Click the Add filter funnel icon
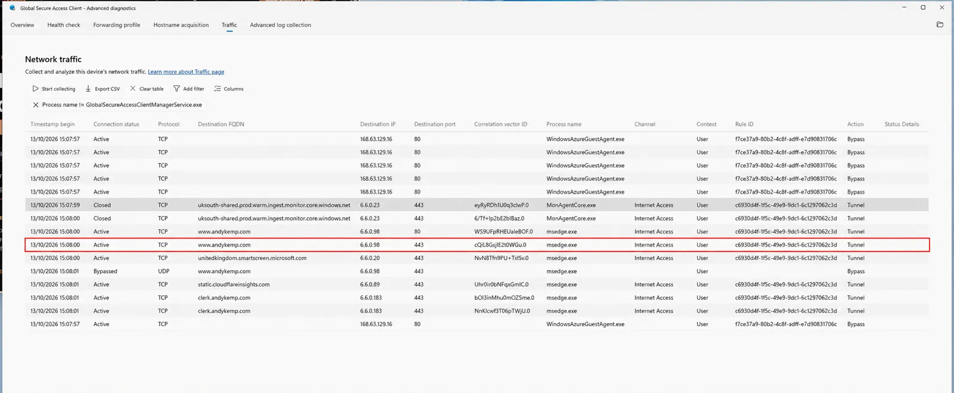 [x=176, y=88]
